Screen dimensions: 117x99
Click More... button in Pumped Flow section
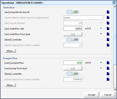pyautogui.click(x=10, y=85)
